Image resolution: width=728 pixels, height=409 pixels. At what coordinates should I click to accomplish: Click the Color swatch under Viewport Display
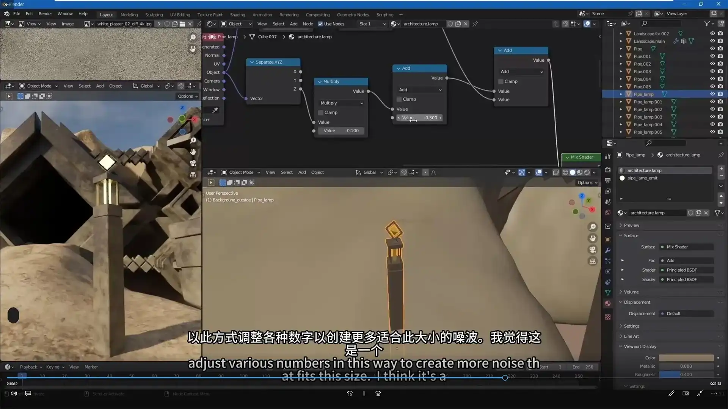pyautogui.click(x=686, y=357)
